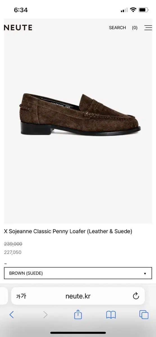This screenshot has height=337, width=156.
Task: Click the dropdown arrow in color selector
Action: point(145,274)
